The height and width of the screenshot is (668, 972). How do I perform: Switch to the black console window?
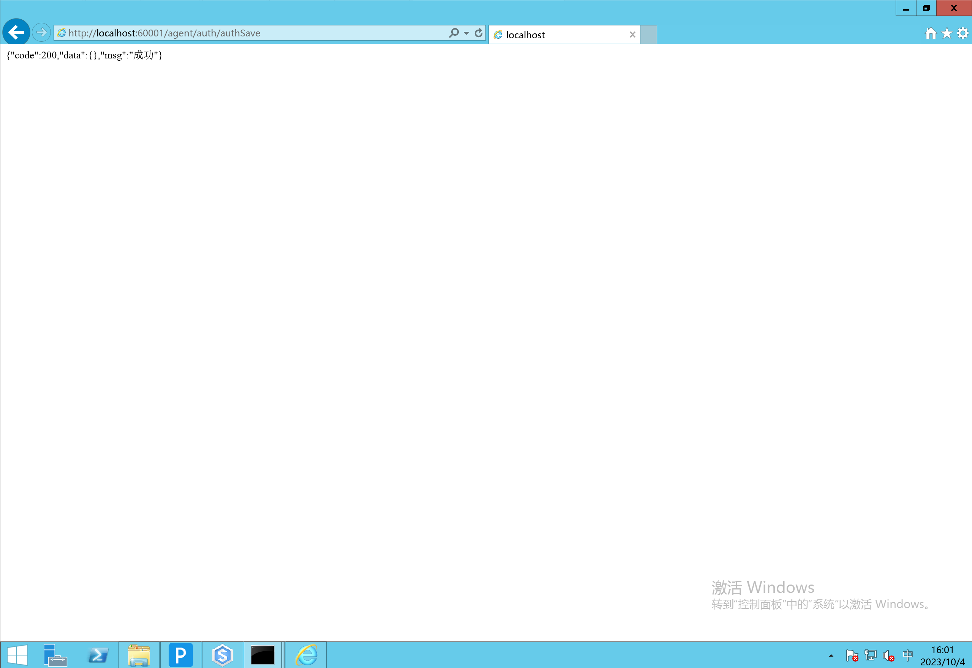pyautogui.click(x=262, y=655)
